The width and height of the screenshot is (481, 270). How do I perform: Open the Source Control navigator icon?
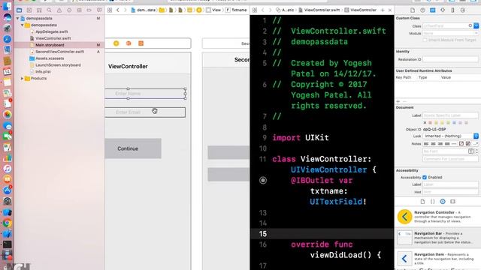click(x=29, y=10)
